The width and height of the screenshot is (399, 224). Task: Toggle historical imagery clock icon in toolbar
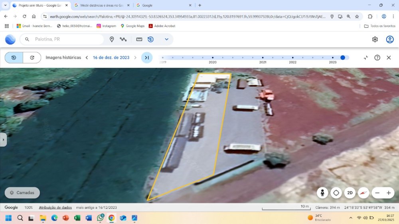click(x=151, y=39)
